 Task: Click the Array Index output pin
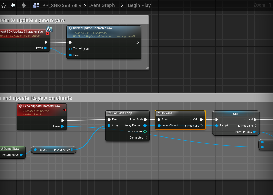145,132
